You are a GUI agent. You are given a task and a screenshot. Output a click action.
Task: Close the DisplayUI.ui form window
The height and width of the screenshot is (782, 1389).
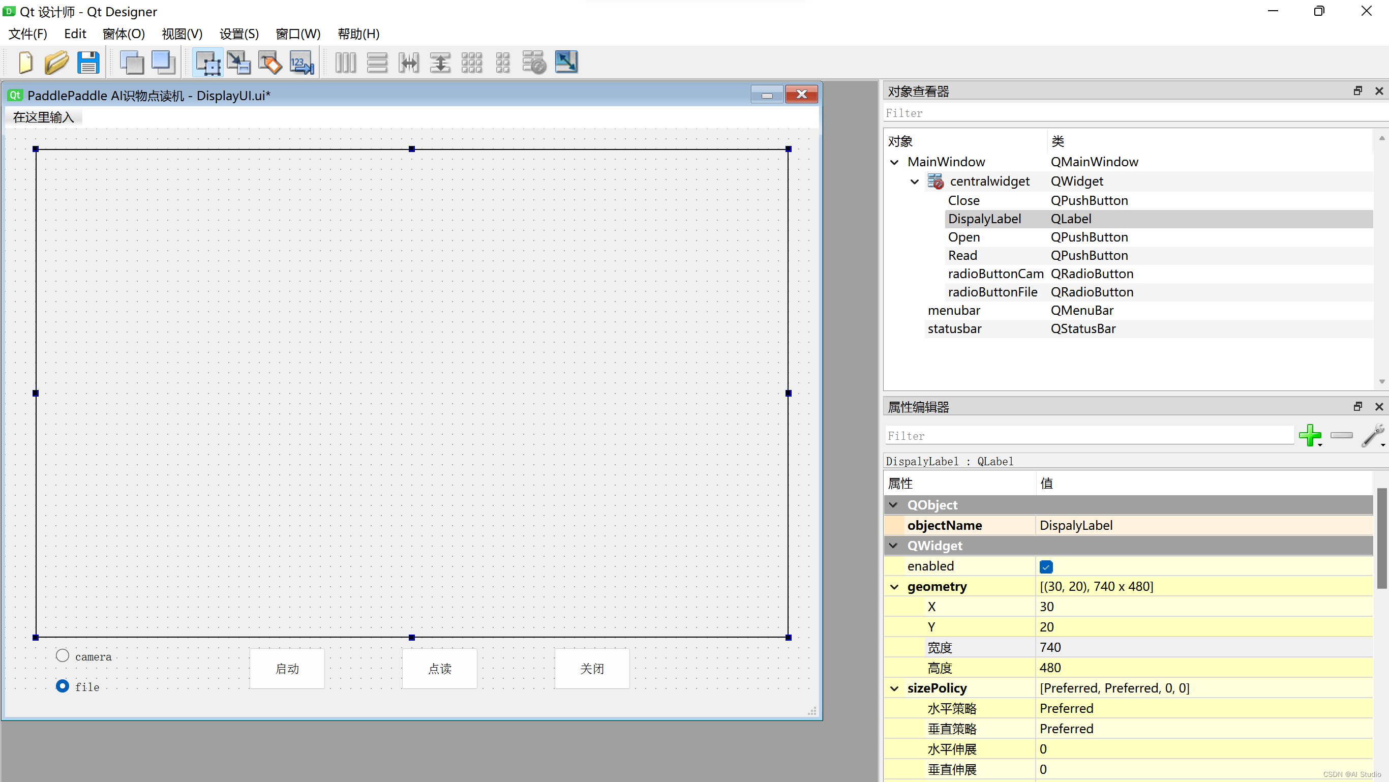(x=801, y=95)
